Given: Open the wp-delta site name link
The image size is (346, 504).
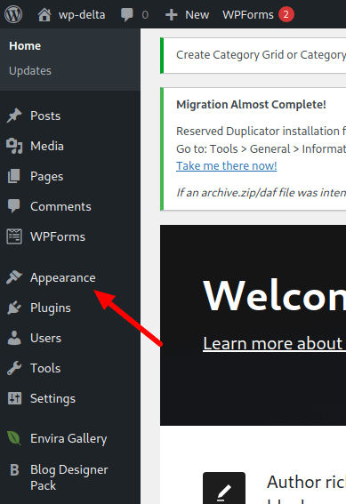Looking at the screenshot, I should [x=82, y=15].
